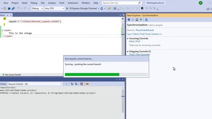
Task: Click editor split window plus icon
Action: (123, 19)
